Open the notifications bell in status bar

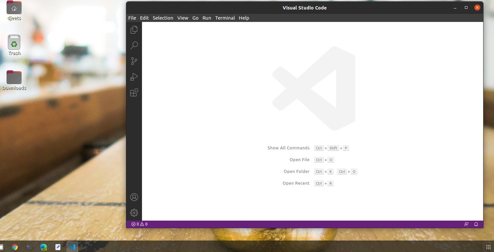476,224
